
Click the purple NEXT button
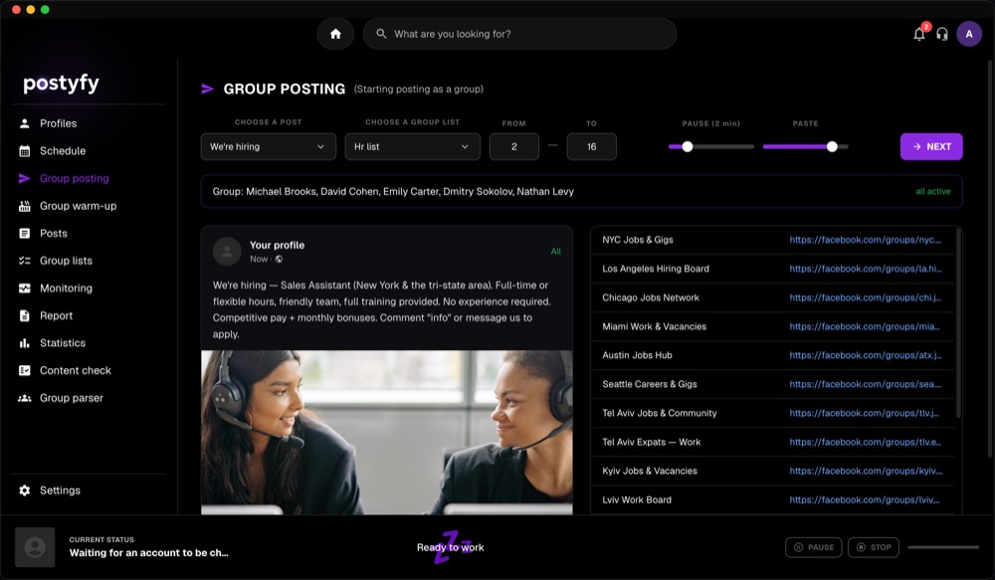[x=931, y=146]
